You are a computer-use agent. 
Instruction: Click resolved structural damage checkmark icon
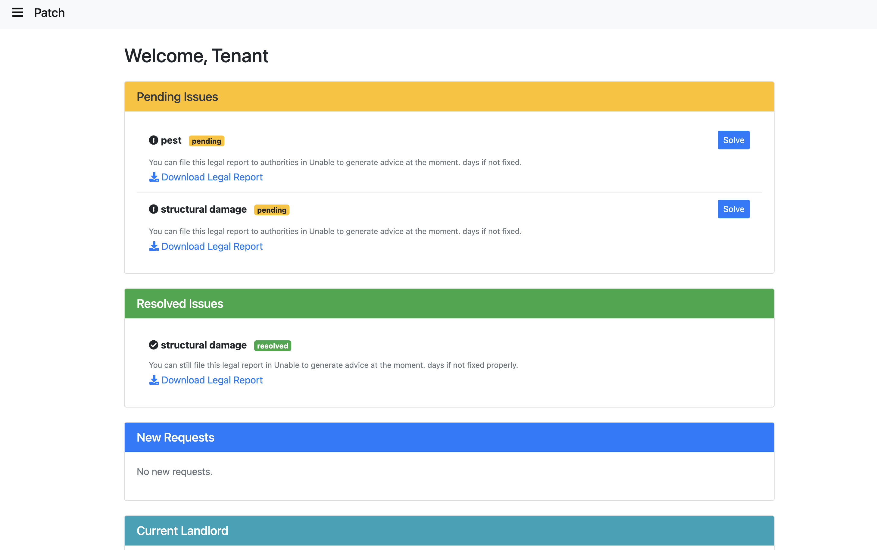tap(153, 345)
